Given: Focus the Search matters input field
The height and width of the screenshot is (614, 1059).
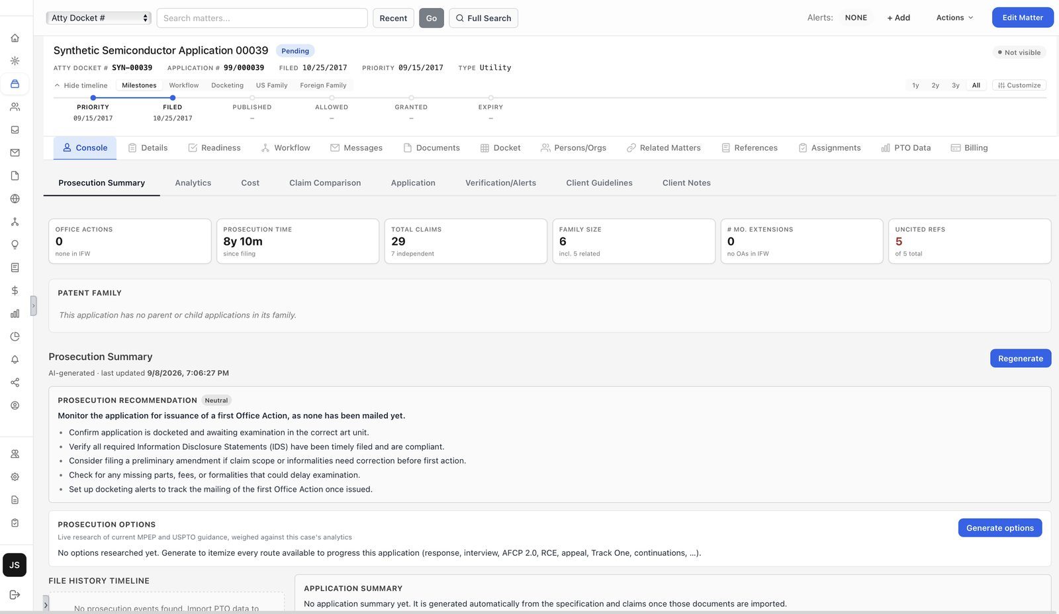Looking at the screenshot, I should pyautogui.click(x=262, y=18).
